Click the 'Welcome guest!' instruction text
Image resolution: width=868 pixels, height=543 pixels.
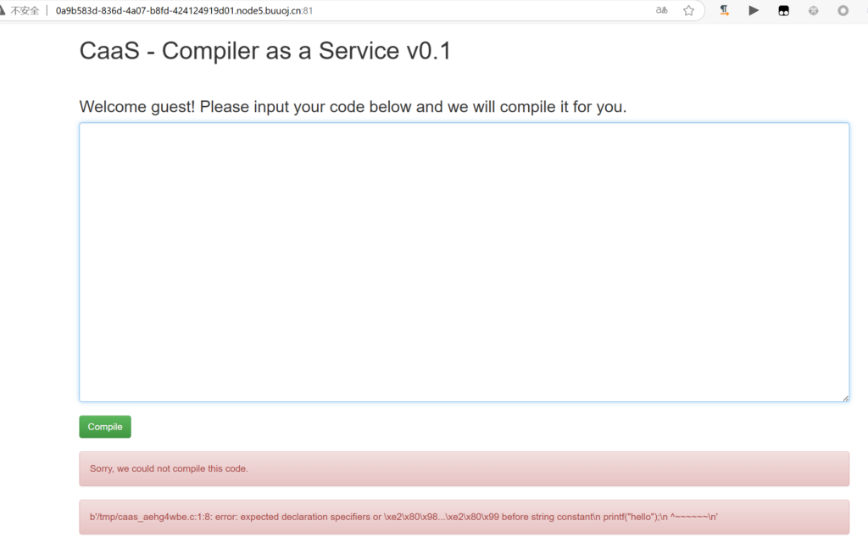[353, 107]
